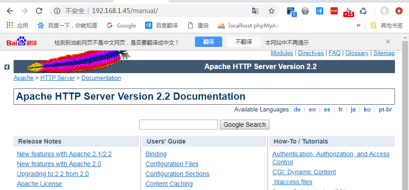Screen dimensions: 409x190
Task: Reload the page with the refresh icon
Action: coord(39,11)
